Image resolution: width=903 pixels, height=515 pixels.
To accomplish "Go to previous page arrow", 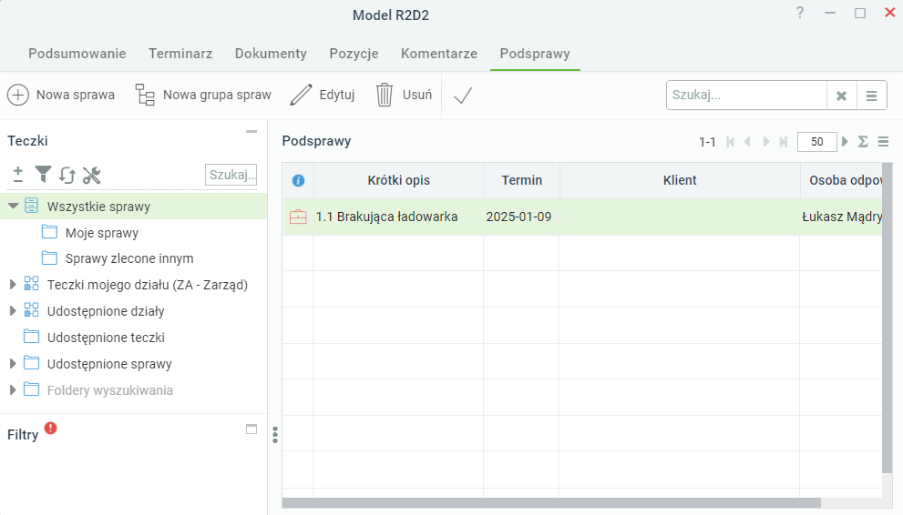I will tap(747, 142).
